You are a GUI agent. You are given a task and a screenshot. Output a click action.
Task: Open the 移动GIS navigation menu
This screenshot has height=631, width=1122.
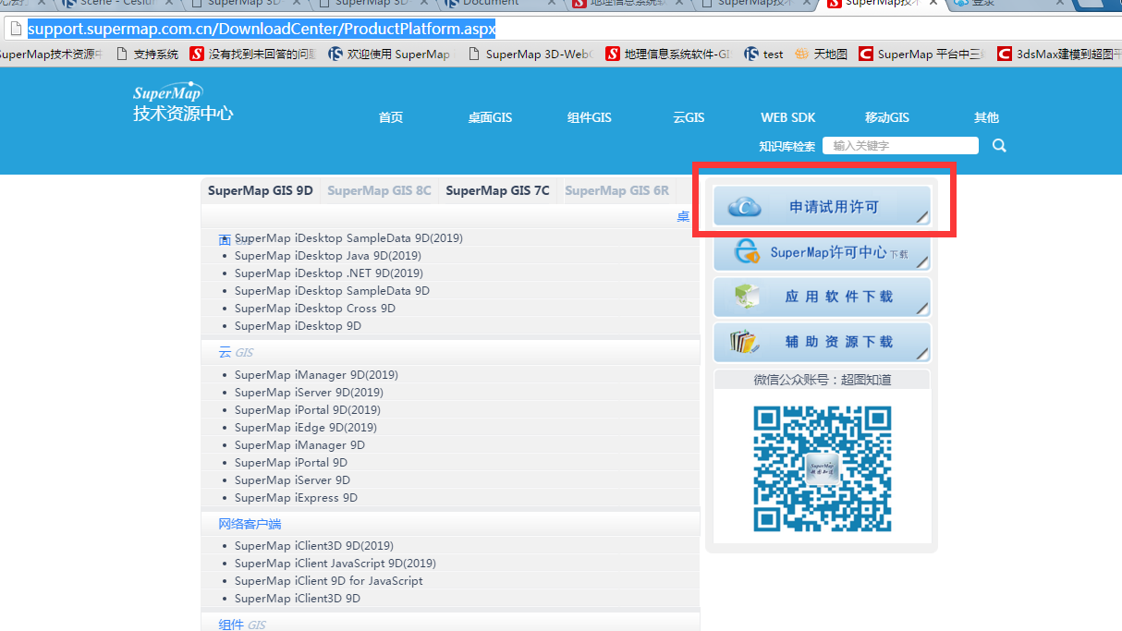[x=887, y=117]
